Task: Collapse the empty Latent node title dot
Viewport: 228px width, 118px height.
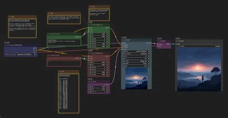Action: point(89,82)
